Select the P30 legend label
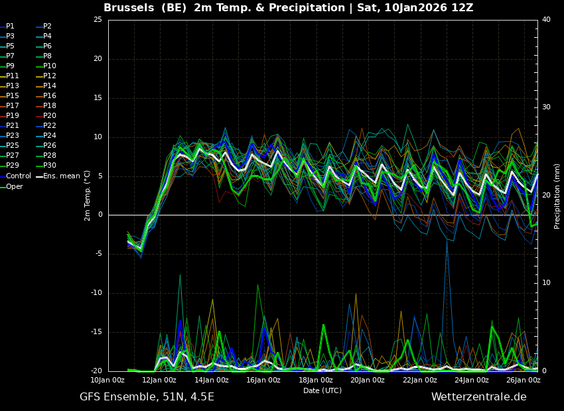This screenshot has height=411, width=564. pos(50,165)
